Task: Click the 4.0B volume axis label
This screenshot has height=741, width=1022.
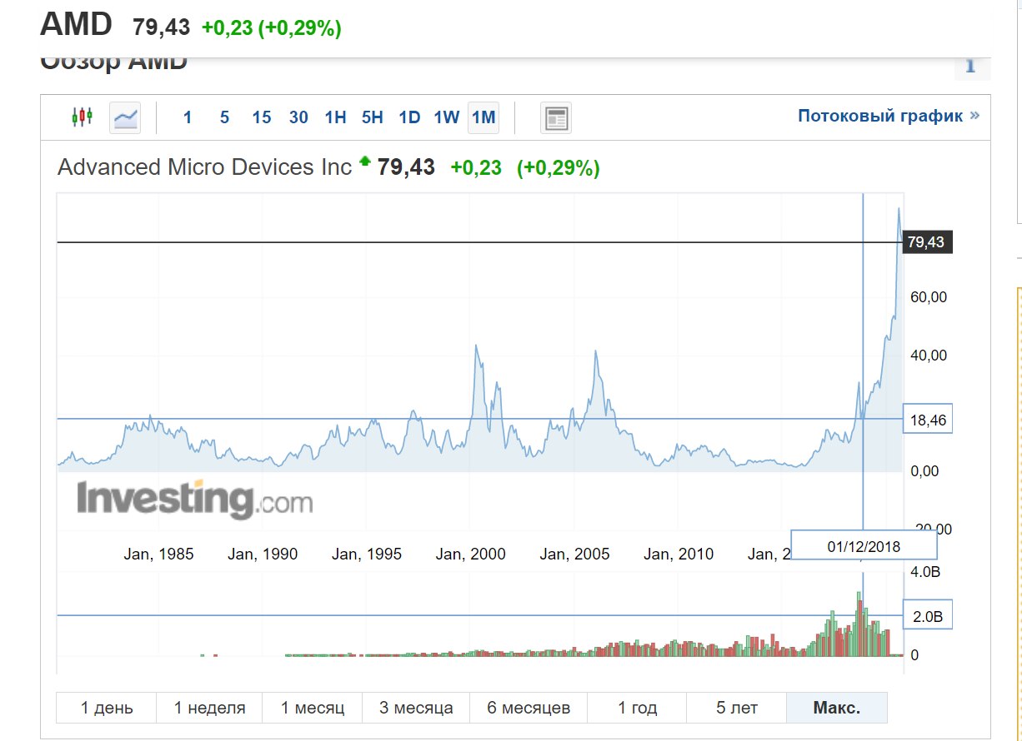Action: pos(927,572)
